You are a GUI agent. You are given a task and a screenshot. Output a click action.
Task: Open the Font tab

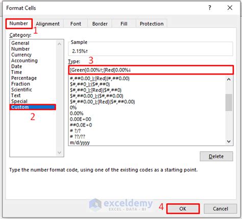(76, 24)
